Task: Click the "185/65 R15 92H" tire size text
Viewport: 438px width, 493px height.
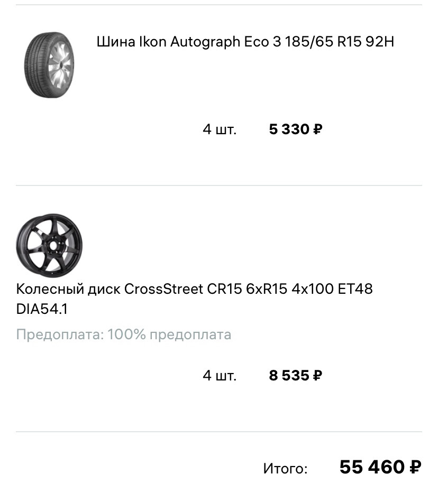Action: [340, 42]
